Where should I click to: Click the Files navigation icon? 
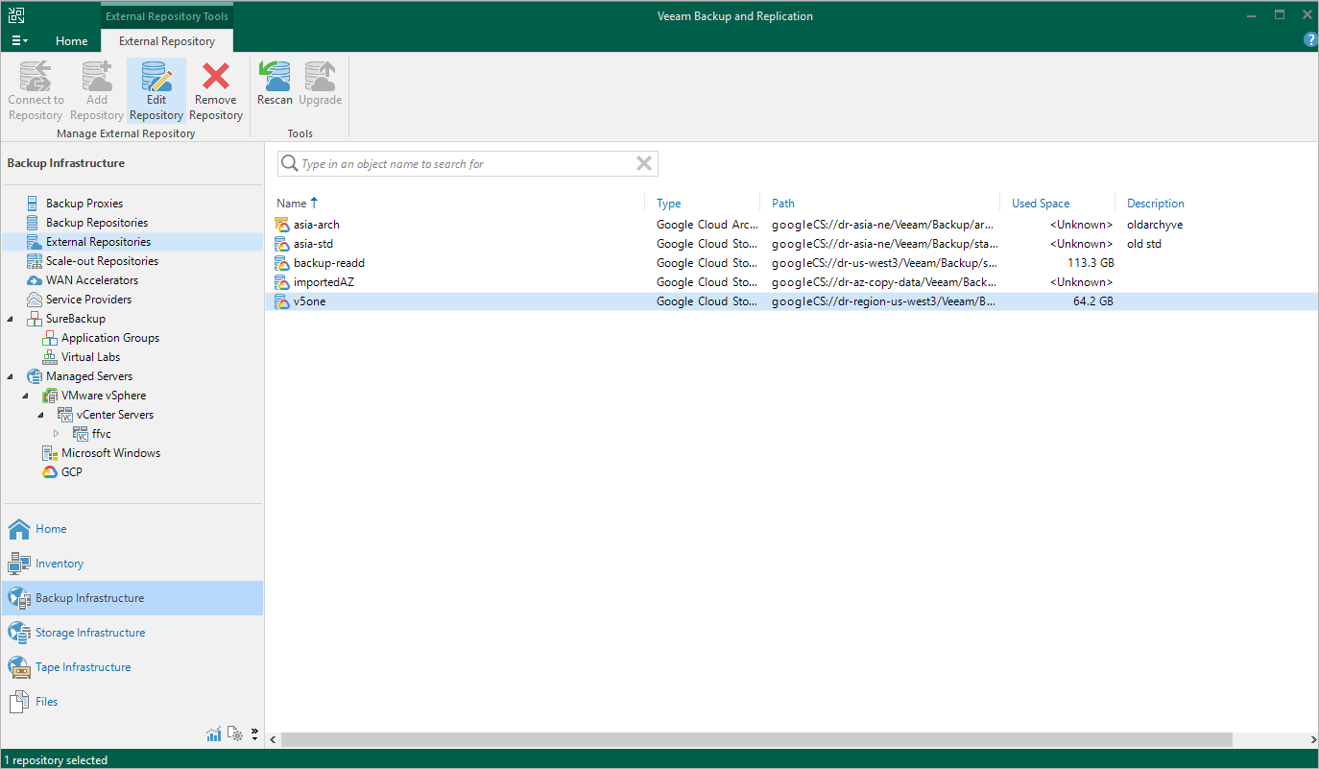[x=19, y=702]
